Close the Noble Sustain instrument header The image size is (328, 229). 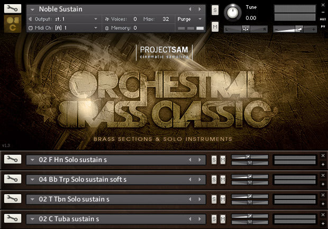click(323, 5)
